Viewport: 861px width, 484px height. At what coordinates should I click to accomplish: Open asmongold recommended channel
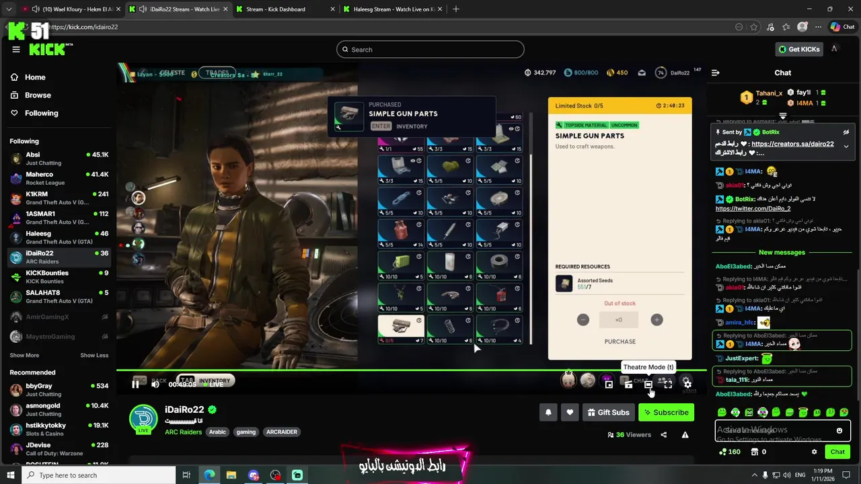coord(59,409)
